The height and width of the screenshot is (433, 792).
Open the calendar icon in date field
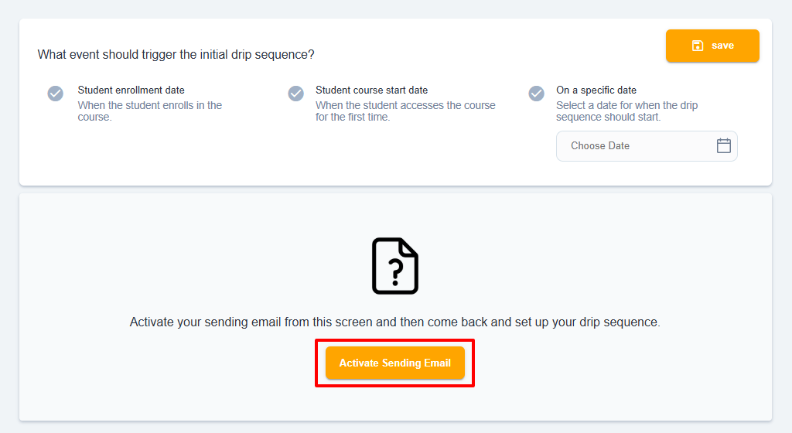click(724, 146)
